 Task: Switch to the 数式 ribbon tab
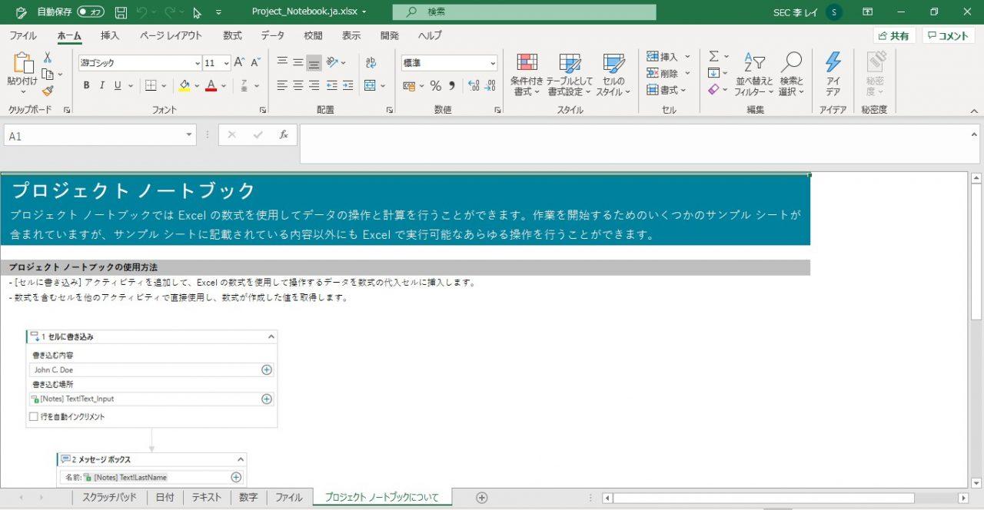click(x=232, y=35)
